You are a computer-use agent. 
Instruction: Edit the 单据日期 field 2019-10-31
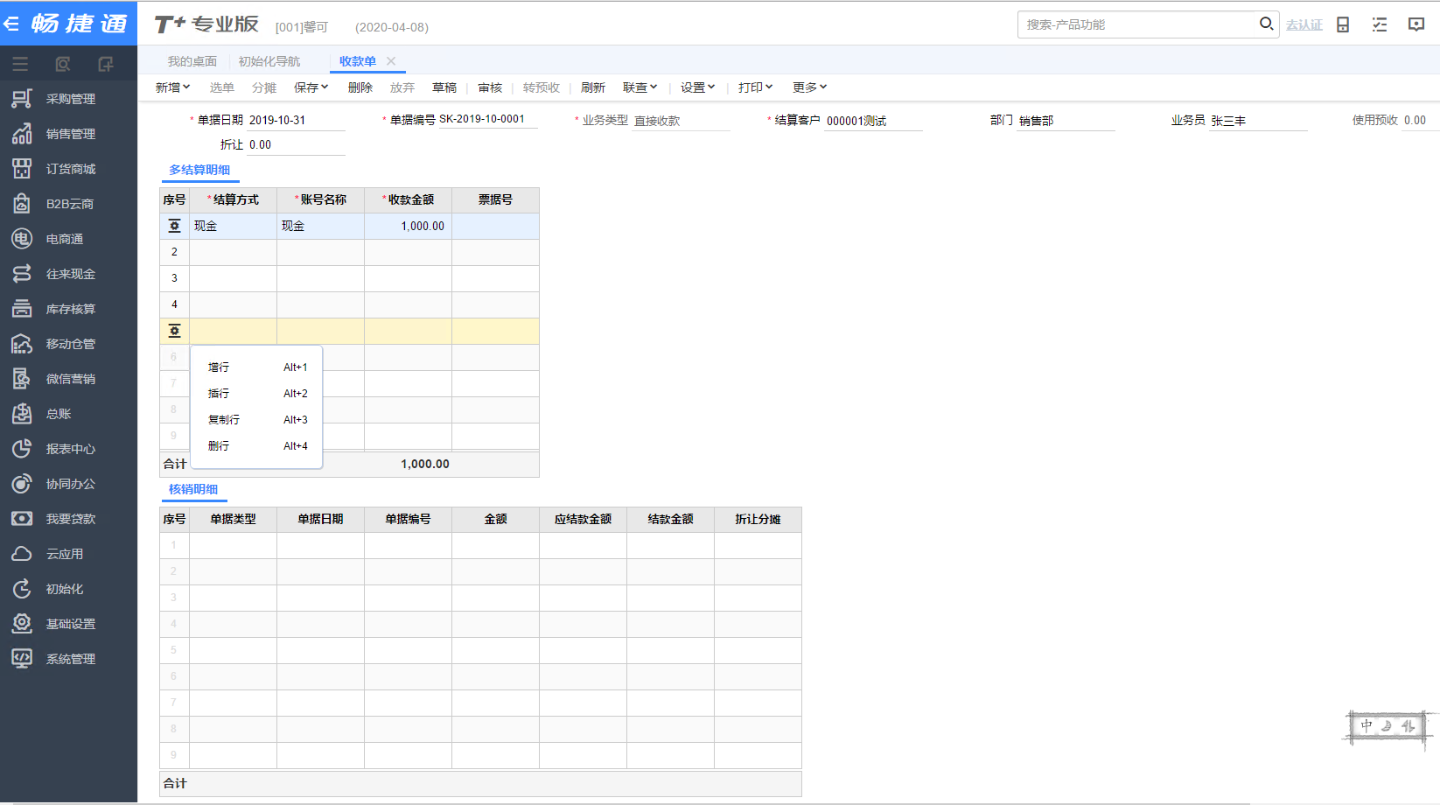click(x=296, y=120)
